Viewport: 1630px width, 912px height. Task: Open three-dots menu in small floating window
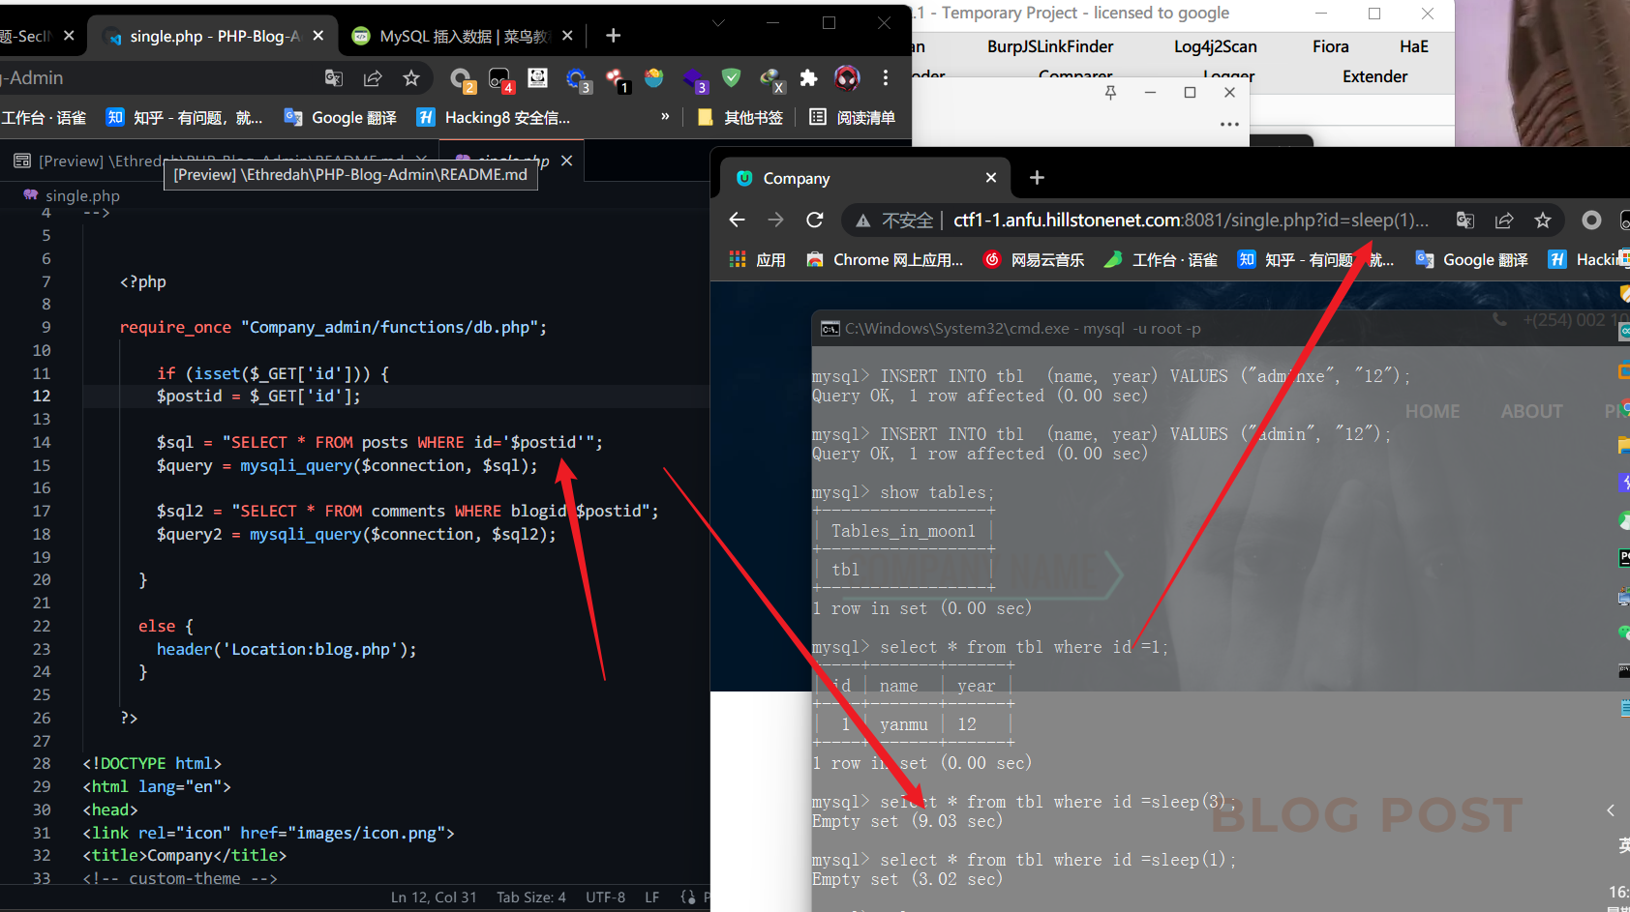[1229, 124]
